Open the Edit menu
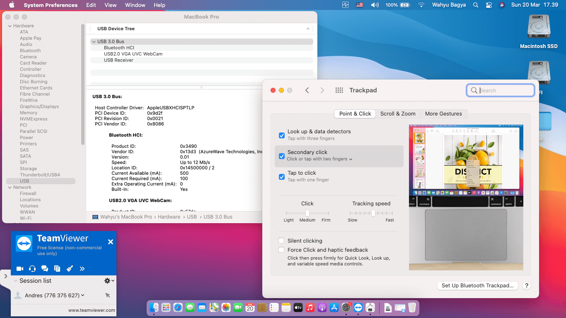Viewport: 566px width, 318px height. (x=91, y=5)
